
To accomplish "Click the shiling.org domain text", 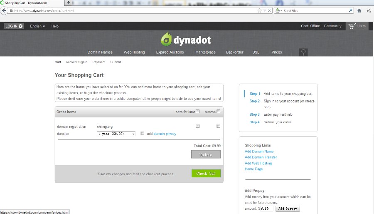I will coord(105,127).
